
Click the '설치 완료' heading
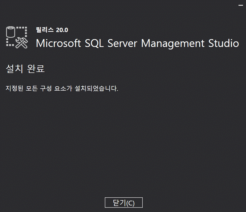pyautogui.click(x=25, y=69)
